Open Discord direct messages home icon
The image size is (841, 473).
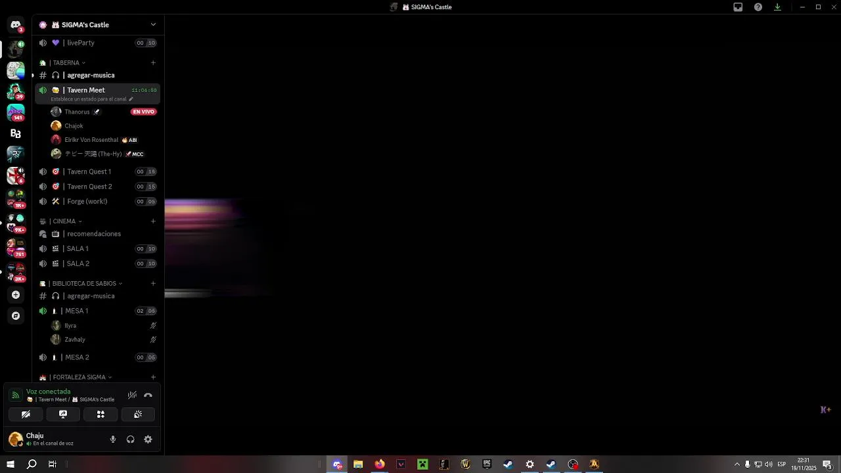pos(16,25)
